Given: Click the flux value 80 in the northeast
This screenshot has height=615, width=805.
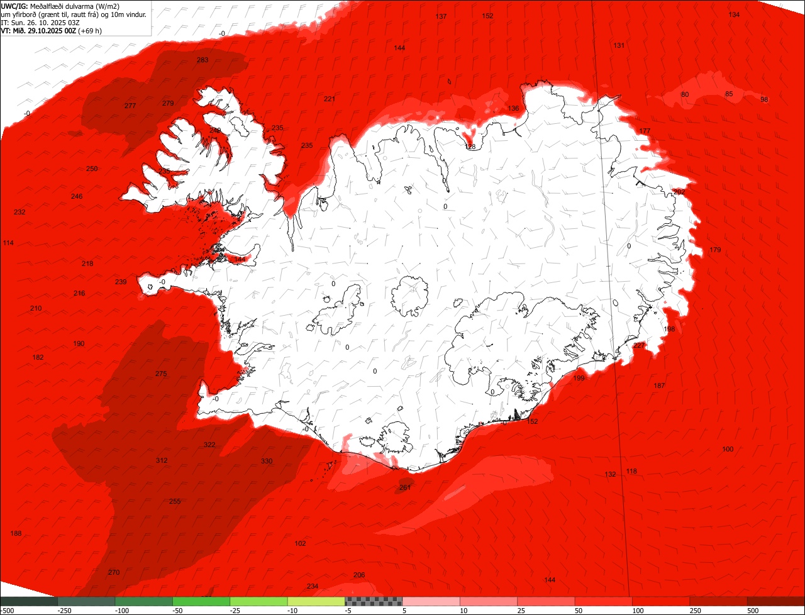Looking at the screenshot, I should [685, 94].
